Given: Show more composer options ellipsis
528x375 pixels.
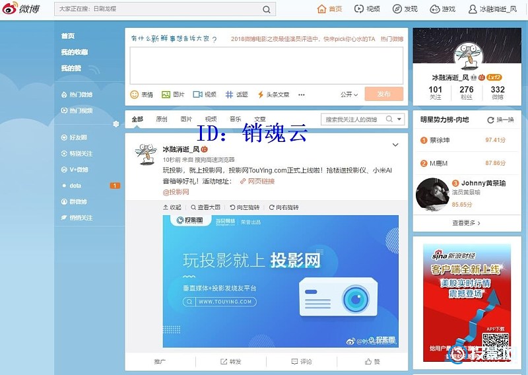Looking at the screenshot, I should tap(302, 95).
